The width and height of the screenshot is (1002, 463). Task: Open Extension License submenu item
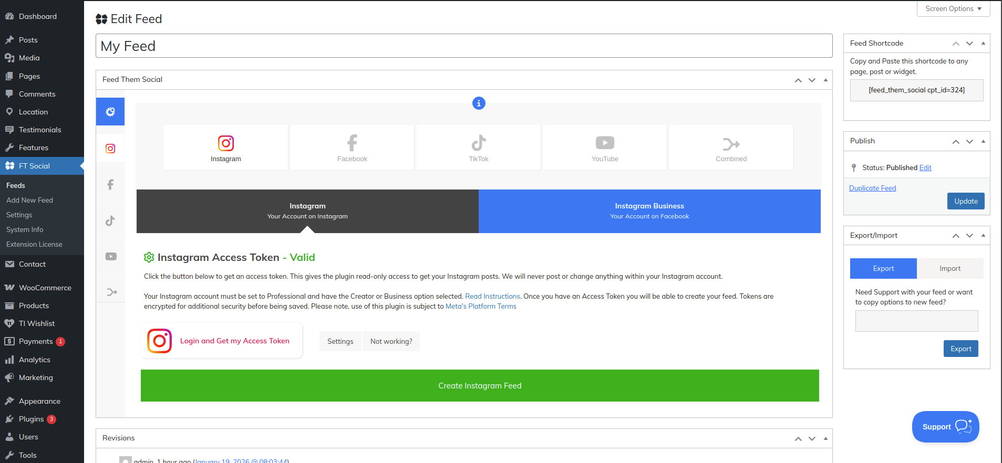pos(34,244)
